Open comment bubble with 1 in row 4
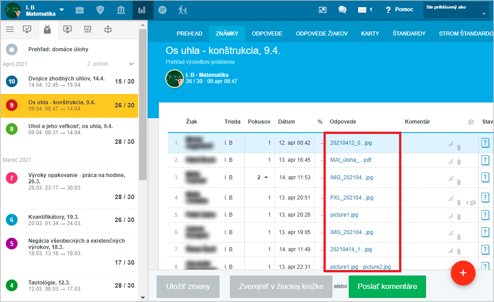Screen dimensions: 494x302 (471, 203)
